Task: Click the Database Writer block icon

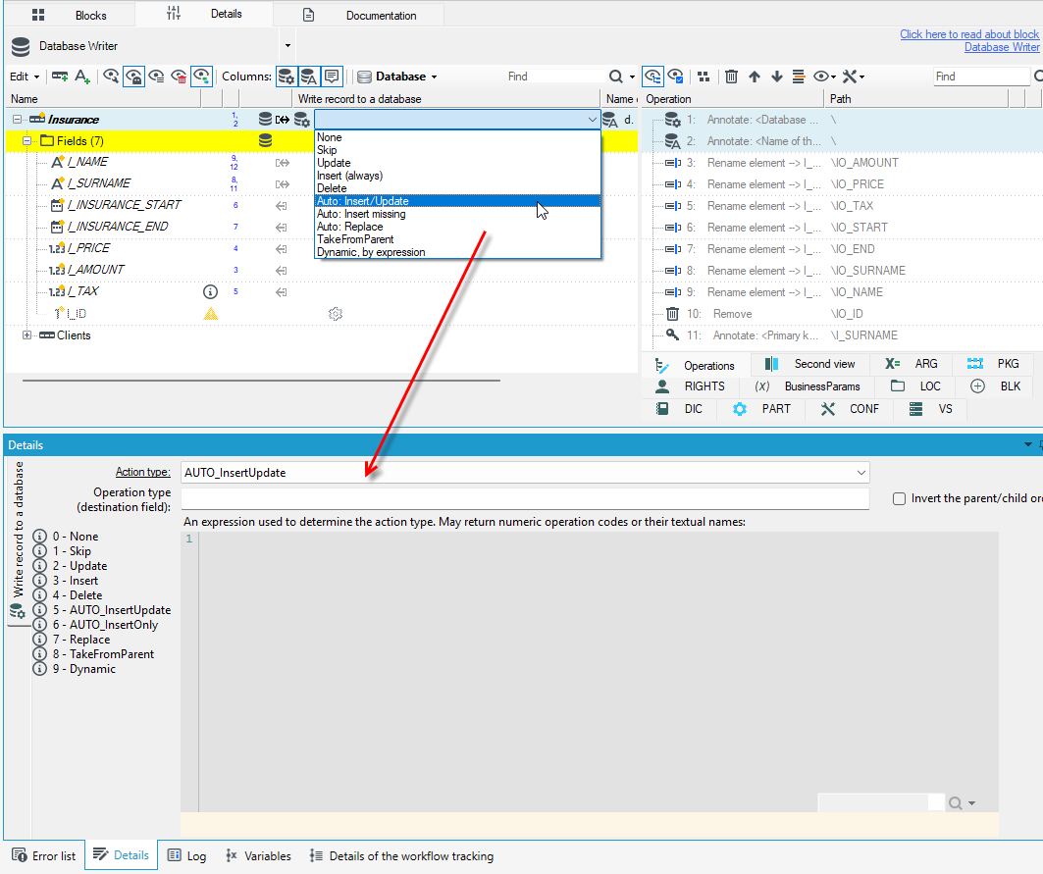Action: tap(21, 46)
